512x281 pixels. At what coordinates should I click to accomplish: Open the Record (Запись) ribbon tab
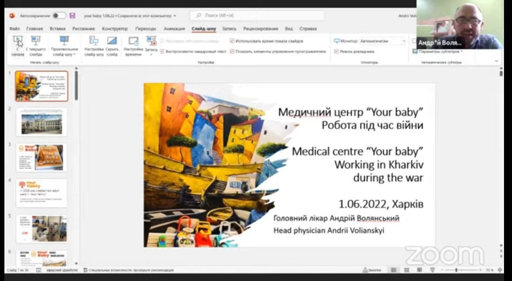point(229,29)
